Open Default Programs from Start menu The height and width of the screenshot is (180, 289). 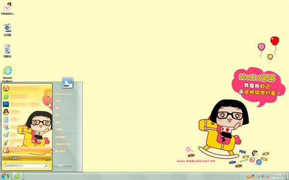tap(60, 151)
